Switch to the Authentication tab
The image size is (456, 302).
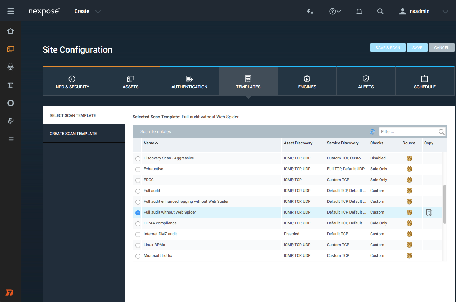click(x=189, y=82)
